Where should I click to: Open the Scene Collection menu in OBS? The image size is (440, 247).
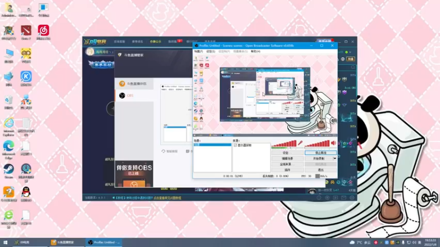[x=240, y=52]
